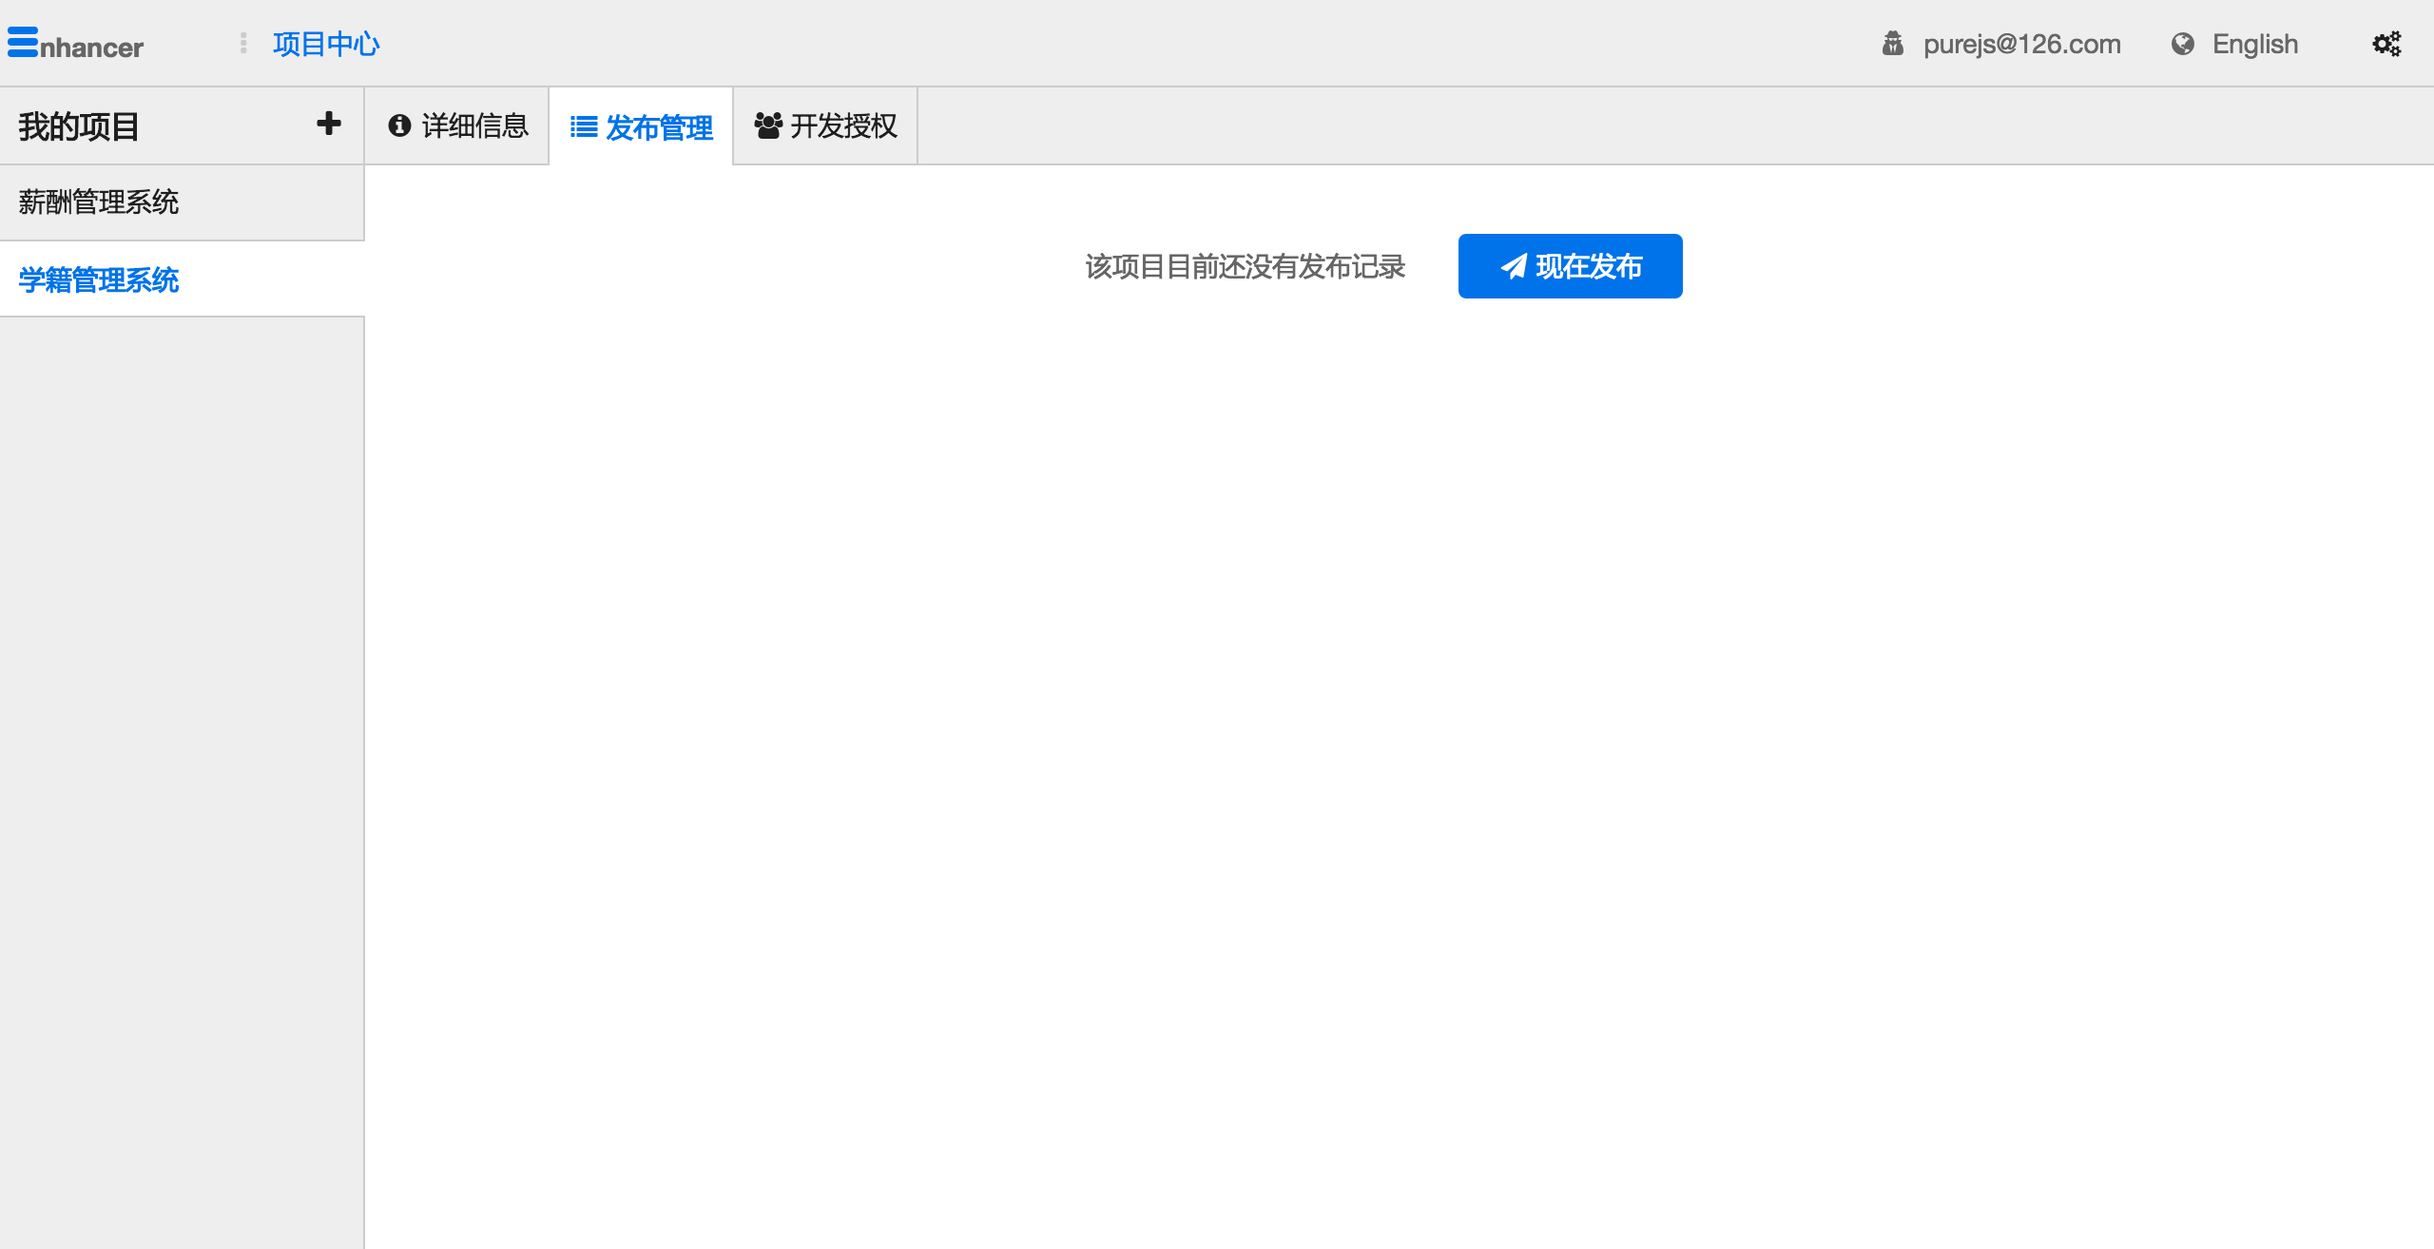Open the 项目中心 link
The width and height of the screenshot is (2434, 1249).
[325, 44]
